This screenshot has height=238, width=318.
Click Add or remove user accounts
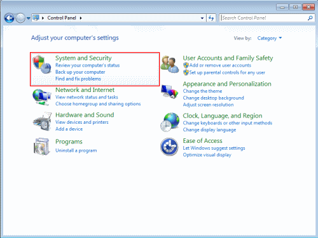[x=220, y=65]
